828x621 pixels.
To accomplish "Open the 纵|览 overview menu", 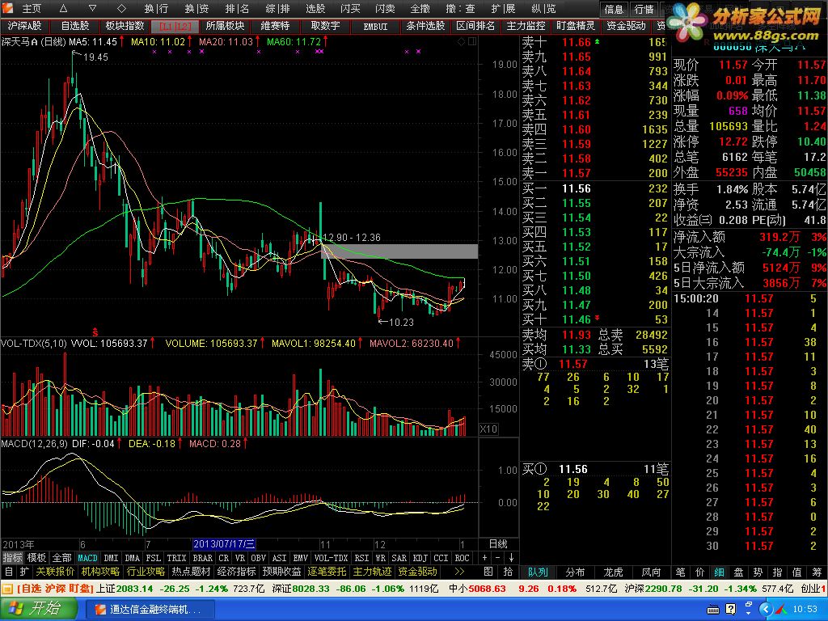I will pos(543,8).
